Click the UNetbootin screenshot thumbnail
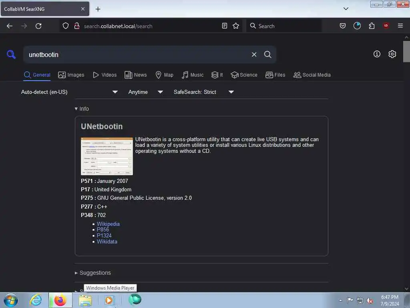The width and height of the screenshot is (410, 308). point(107,156)
